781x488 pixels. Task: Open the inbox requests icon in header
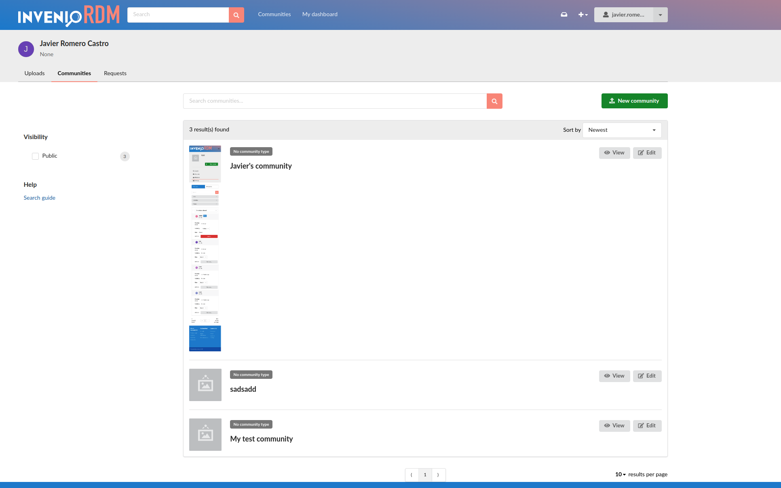pyautogui.click(x=564, y=15)
